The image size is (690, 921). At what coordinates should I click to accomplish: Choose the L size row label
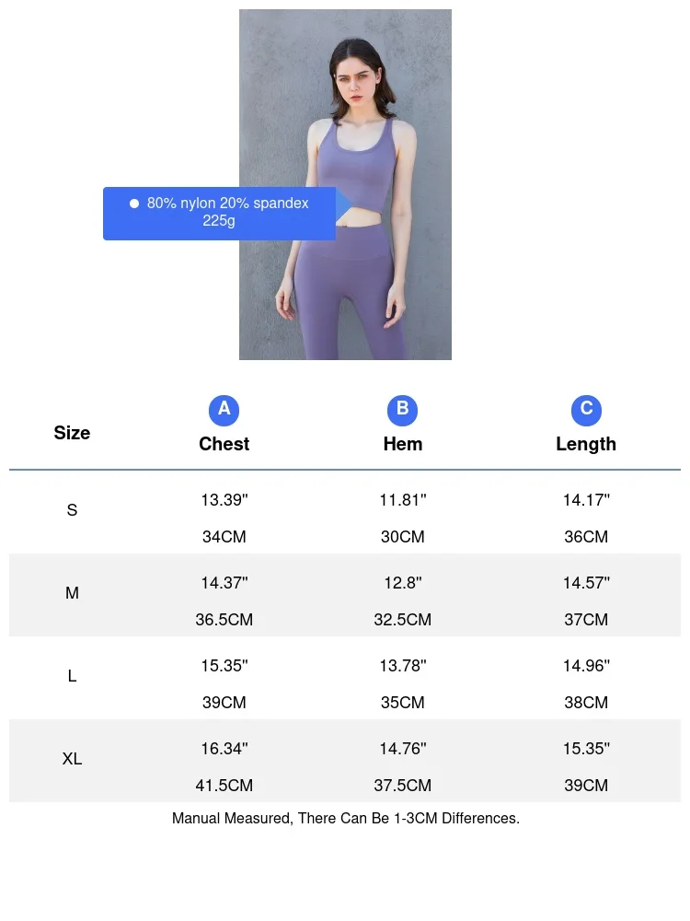[x=72, y=676]
